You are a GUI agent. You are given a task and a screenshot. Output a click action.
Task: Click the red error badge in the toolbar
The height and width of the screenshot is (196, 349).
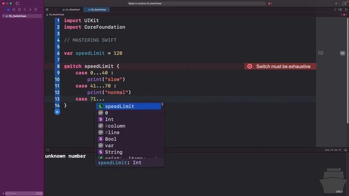269,3
